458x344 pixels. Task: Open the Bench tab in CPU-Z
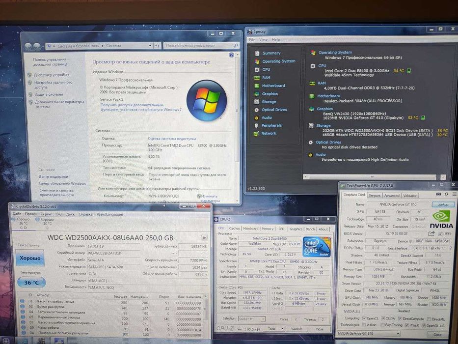pyautogui.click(x=310, y=229)
